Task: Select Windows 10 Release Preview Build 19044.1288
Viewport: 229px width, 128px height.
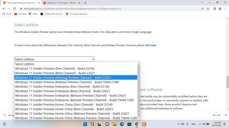Action: coord(76,82)
